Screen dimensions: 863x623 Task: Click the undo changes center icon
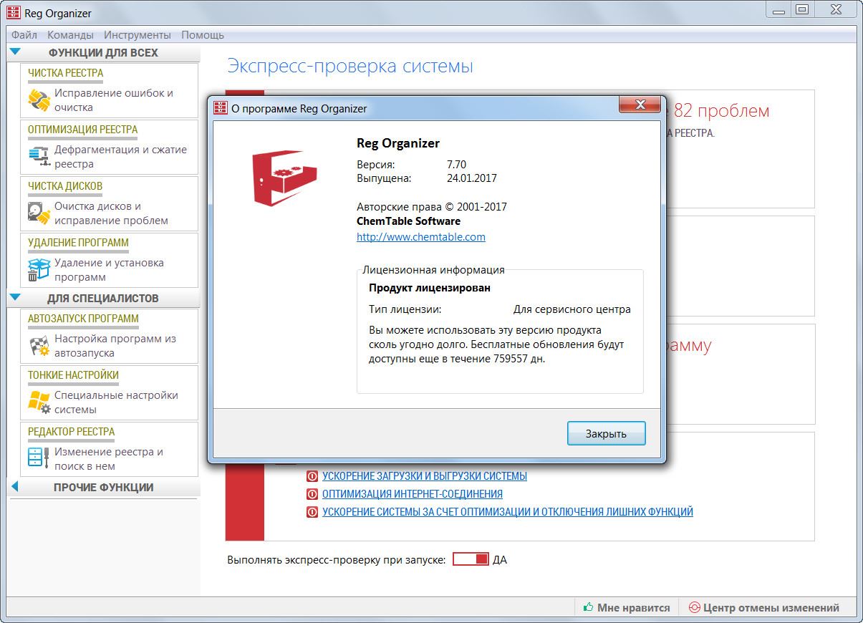tap(693, 607)
